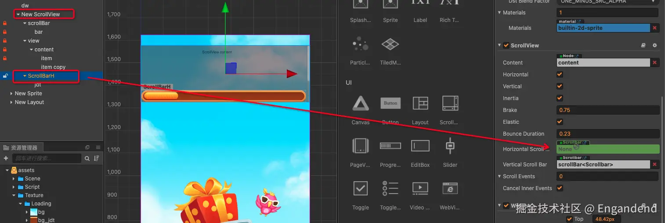Viewport: 665px width, 223px height.
Task: Collapse the view node
Action: pyautogui.click(x=25, y=41)
